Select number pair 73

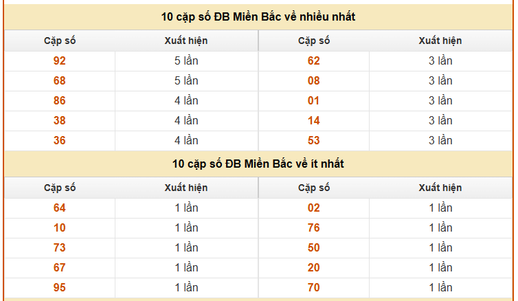(60, 247)
